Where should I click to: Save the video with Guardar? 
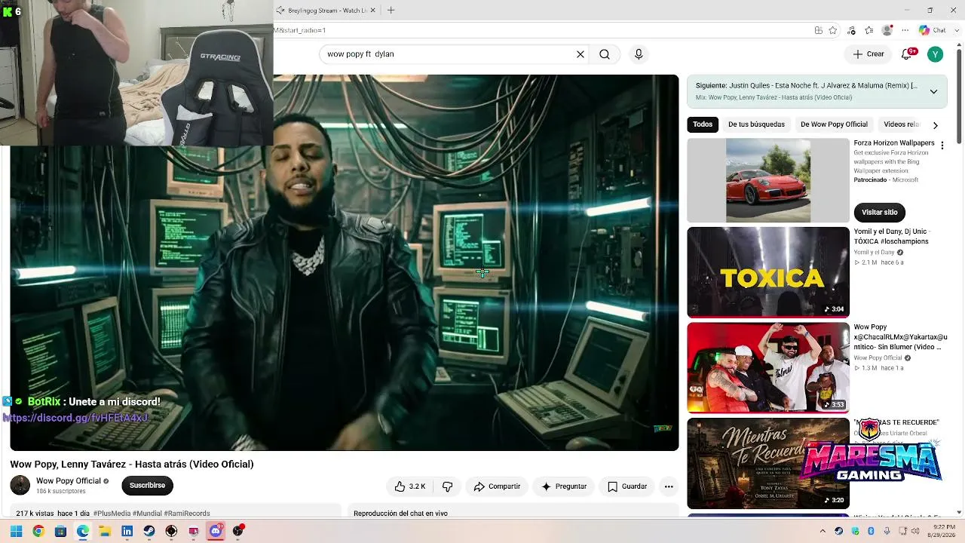[x=626, y=486]
